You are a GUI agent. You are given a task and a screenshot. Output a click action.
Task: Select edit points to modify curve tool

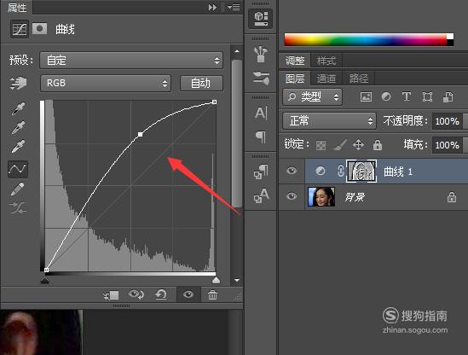[18, 169]
